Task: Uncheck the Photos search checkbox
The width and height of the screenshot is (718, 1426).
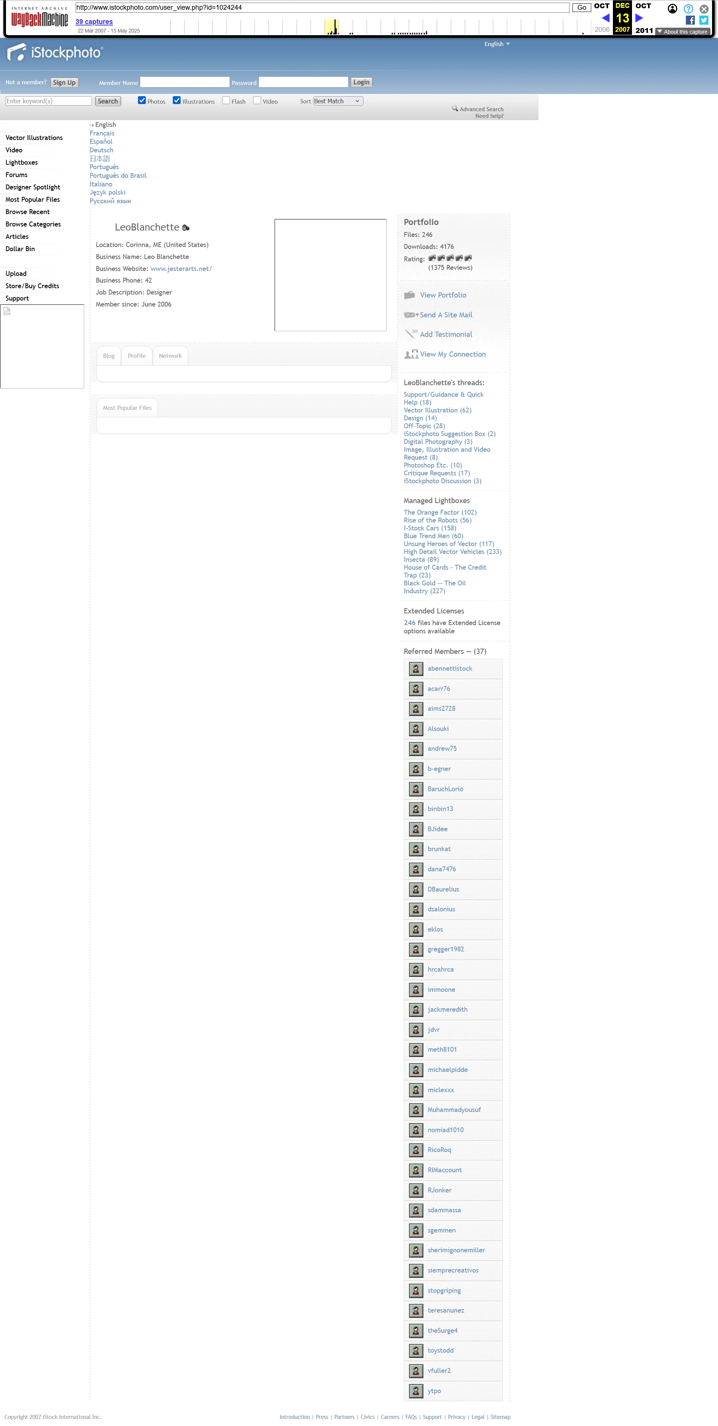Action: [142, 101]
